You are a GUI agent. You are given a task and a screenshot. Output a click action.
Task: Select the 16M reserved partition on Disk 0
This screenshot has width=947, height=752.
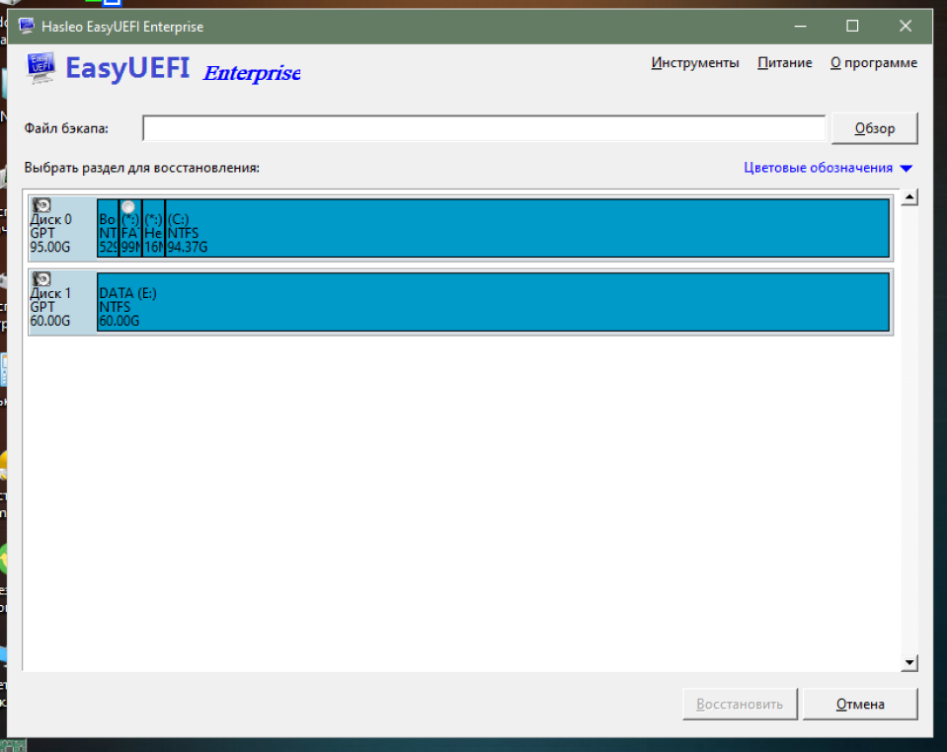click(153, 228)
